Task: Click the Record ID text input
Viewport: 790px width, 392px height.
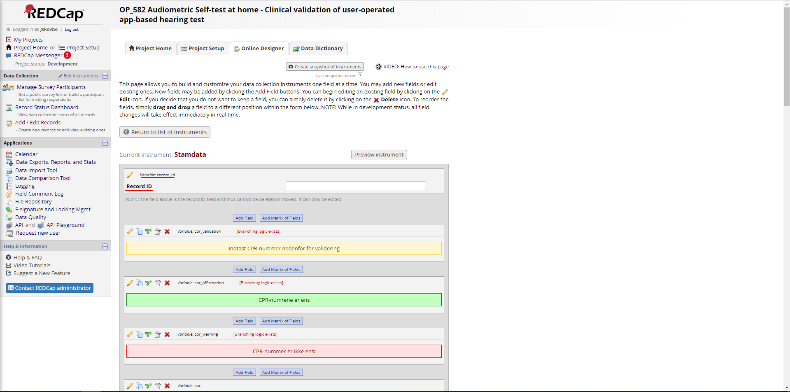Action: pos(356,186)
